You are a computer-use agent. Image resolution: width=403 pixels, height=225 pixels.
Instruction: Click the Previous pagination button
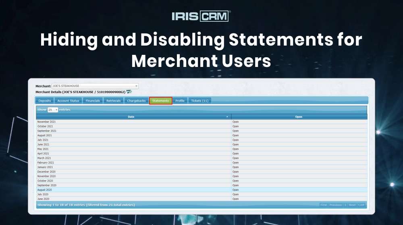coord(336,205)
